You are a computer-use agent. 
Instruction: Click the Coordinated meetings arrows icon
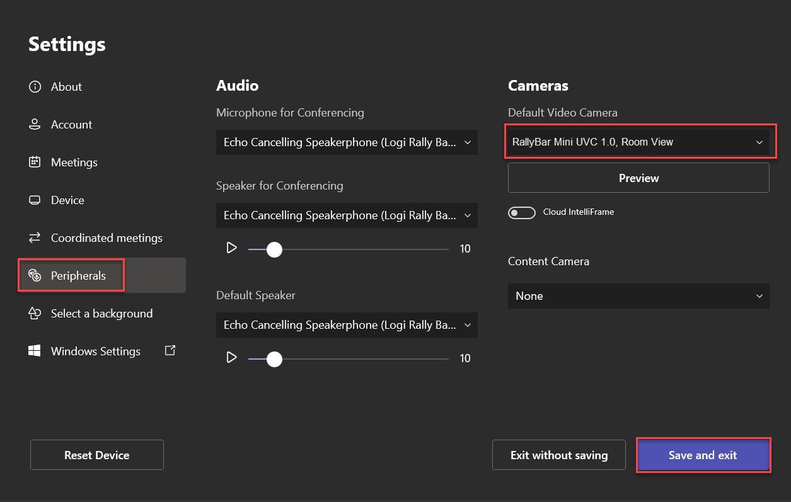click(35, 238)
